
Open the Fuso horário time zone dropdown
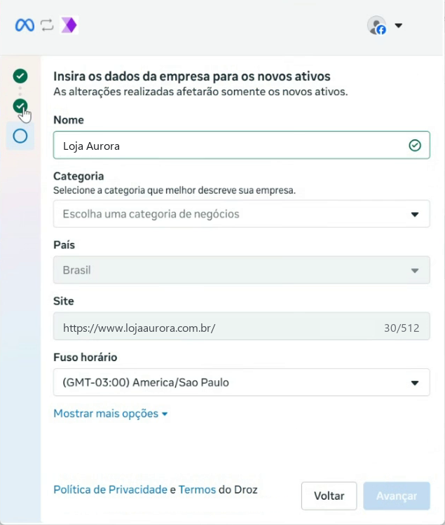241,382
